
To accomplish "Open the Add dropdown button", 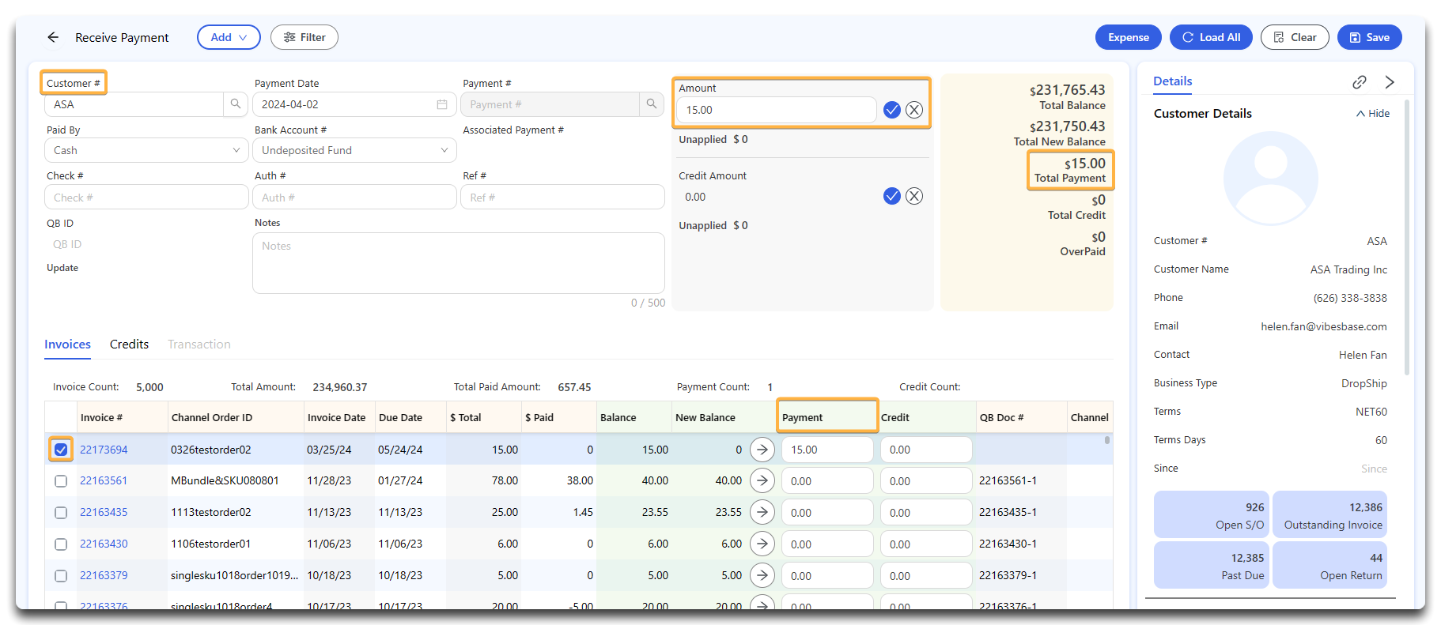I will click(x=229, y=37).
